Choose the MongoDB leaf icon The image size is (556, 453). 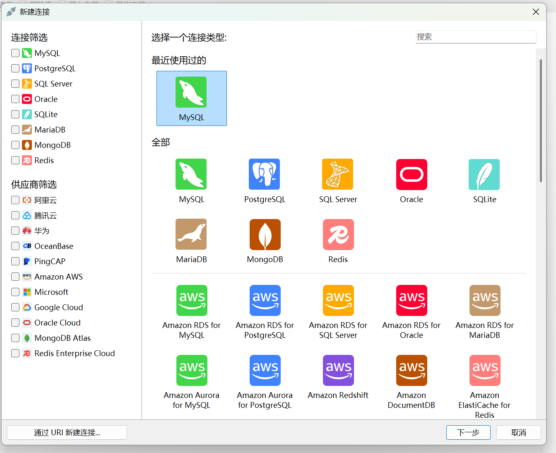tap(265, 234)
